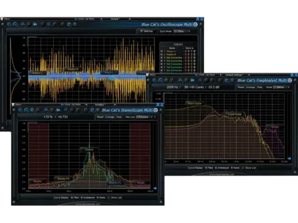Image resolution: width=298 pixels, height=223 pixels.
Task: Click the Organ curve label in StereoScope
Action: click(141, 182)
